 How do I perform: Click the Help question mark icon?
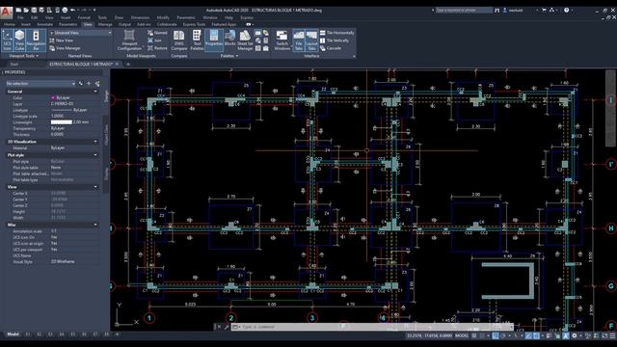click(x=566, y=11)
